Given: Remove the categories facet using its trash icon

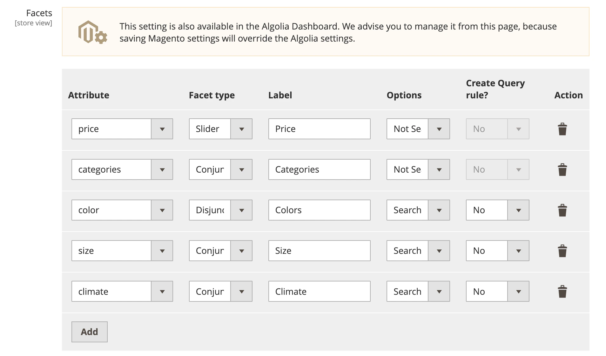Looking at the screenshot, I should click(x=562, y=169).
